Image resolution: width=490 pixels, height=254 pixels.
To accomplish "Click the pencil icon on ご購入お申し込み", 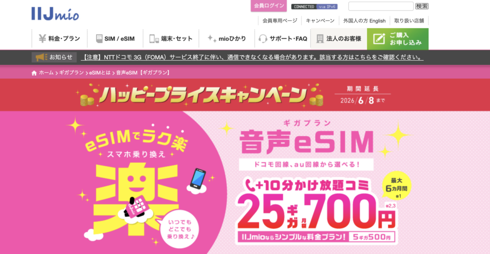I will [379, 39].
